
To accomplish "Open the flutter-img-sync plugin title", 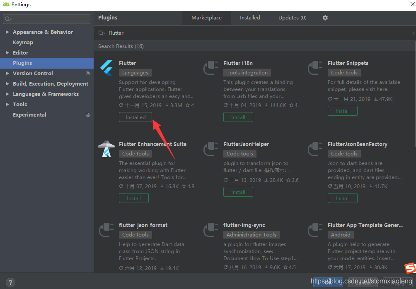I will coord(244,225).
